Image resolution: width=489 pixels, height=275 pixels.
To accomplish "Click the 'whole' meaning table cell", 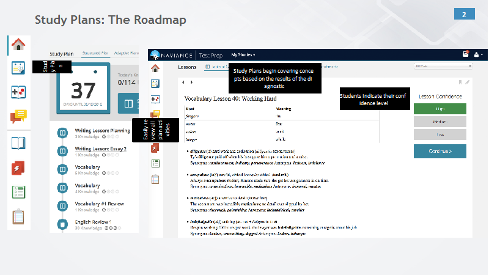I will [281, 139].
